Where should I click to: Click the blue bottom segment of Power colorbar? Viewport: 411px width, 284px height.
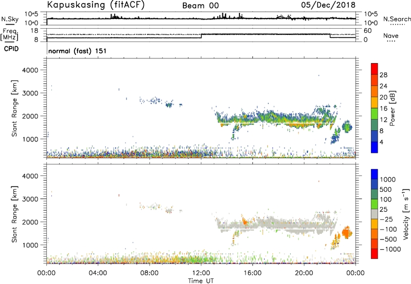point(375,147)
